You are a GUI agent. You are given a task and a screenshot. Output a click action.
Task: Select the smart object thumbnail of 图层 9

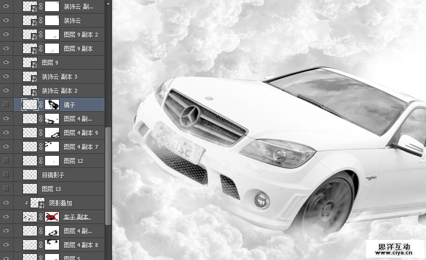[30, 63]
